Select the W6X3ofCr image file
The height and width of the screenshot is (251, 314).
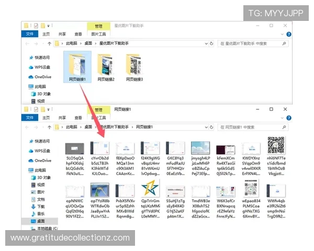[226, 202]
